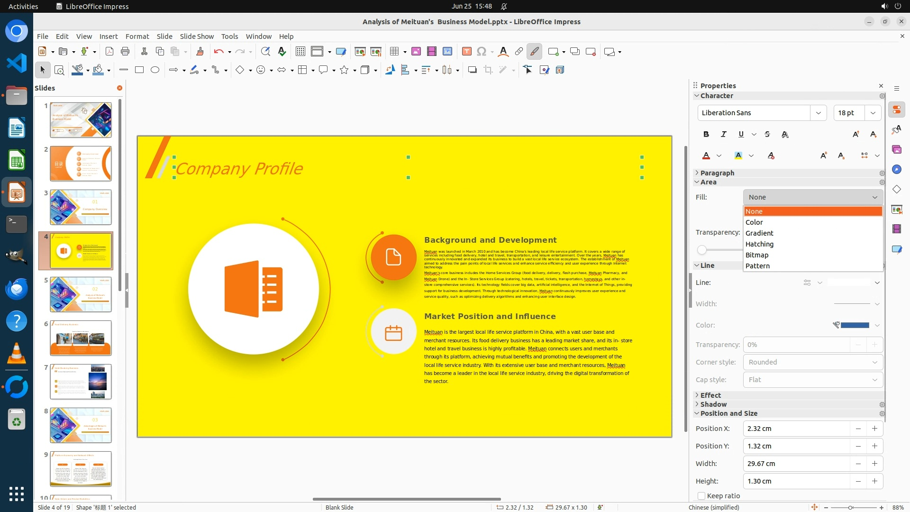Viewport: 910px width, 512px height.
Task: Click the Insert Image toolbar icon
Action: point(416,52)
